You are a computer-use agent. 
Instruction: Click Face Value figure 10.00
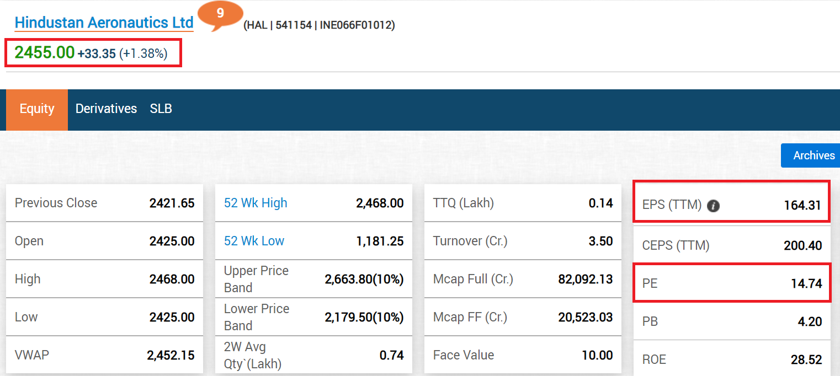click(x=597, y=355)
